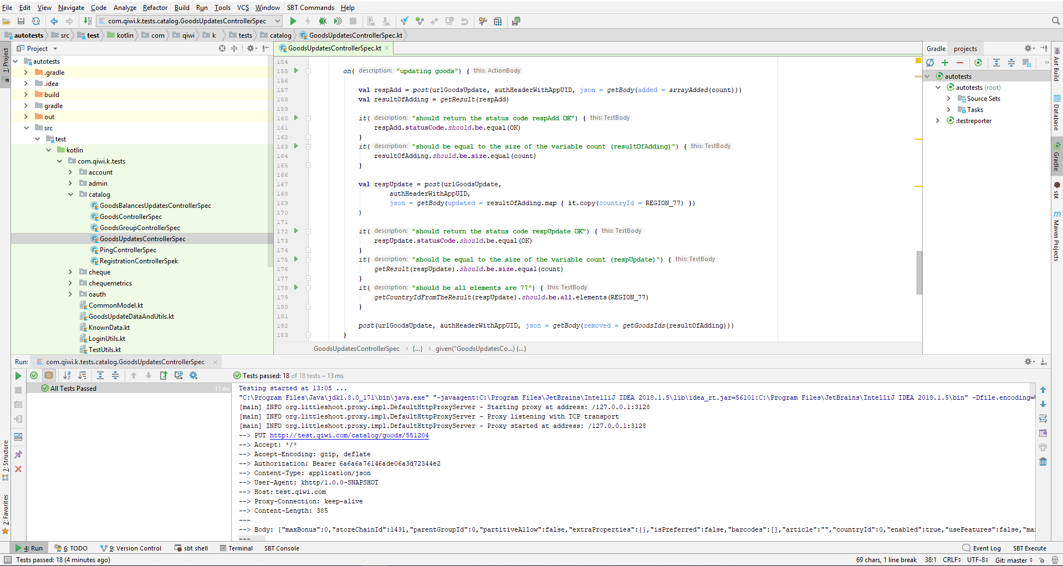Expand the account package

point(70,172)
